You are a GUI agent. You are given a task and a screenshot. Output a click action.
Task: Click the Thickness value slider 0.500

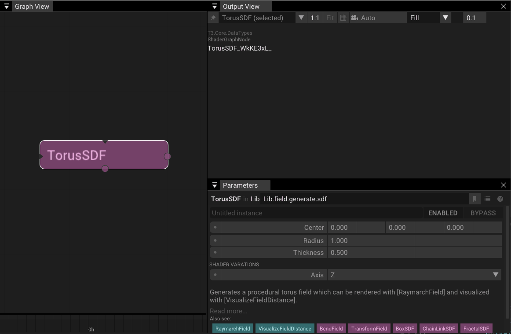[x=370, y=253]
